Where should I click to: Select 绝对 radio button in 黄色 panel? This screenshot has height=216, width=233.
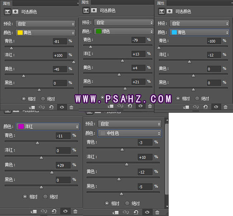[43, 98]
